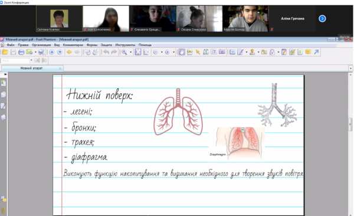This screenshot has height=216, width=354.
Task: Open the zoom magnifier dropdown arrow
Action: click(x=130, y=53)
